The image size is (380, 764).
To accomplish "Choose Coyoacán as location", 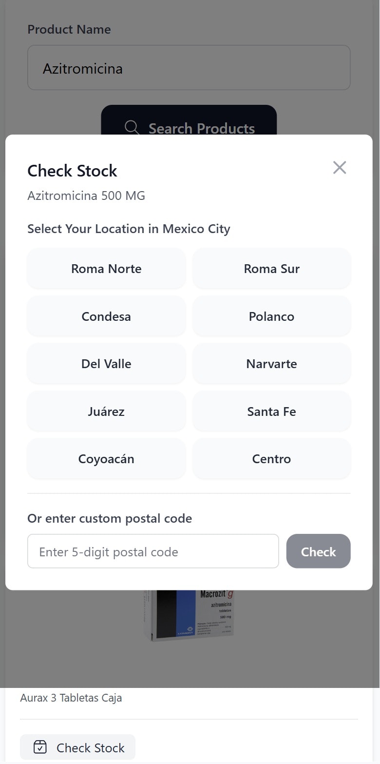I will coord(106,459).
